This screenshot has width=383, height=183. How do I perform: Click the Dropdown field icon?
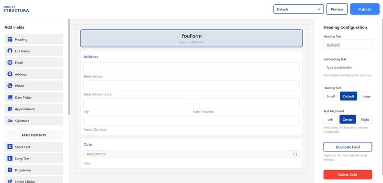click(10, 170)
